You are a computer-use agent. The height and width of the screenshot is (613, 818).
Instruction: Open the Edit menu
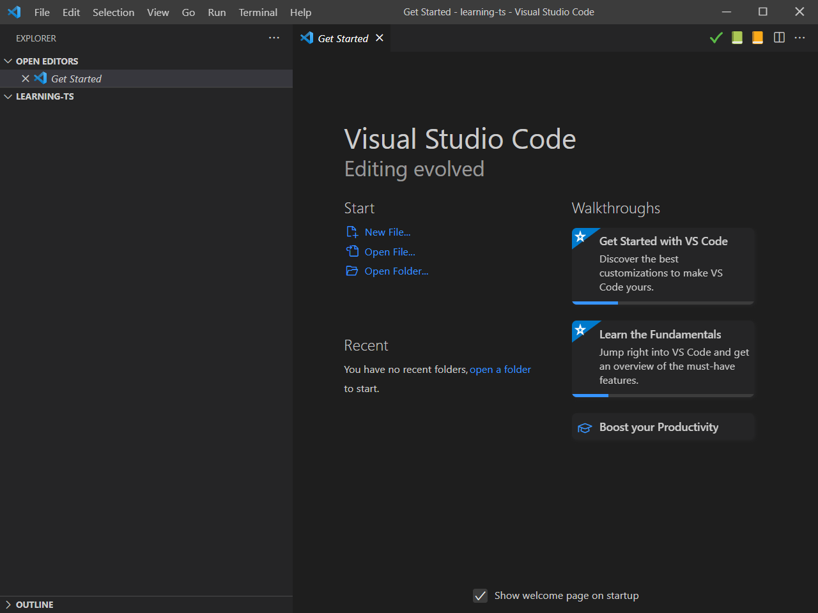coord(72,12)
